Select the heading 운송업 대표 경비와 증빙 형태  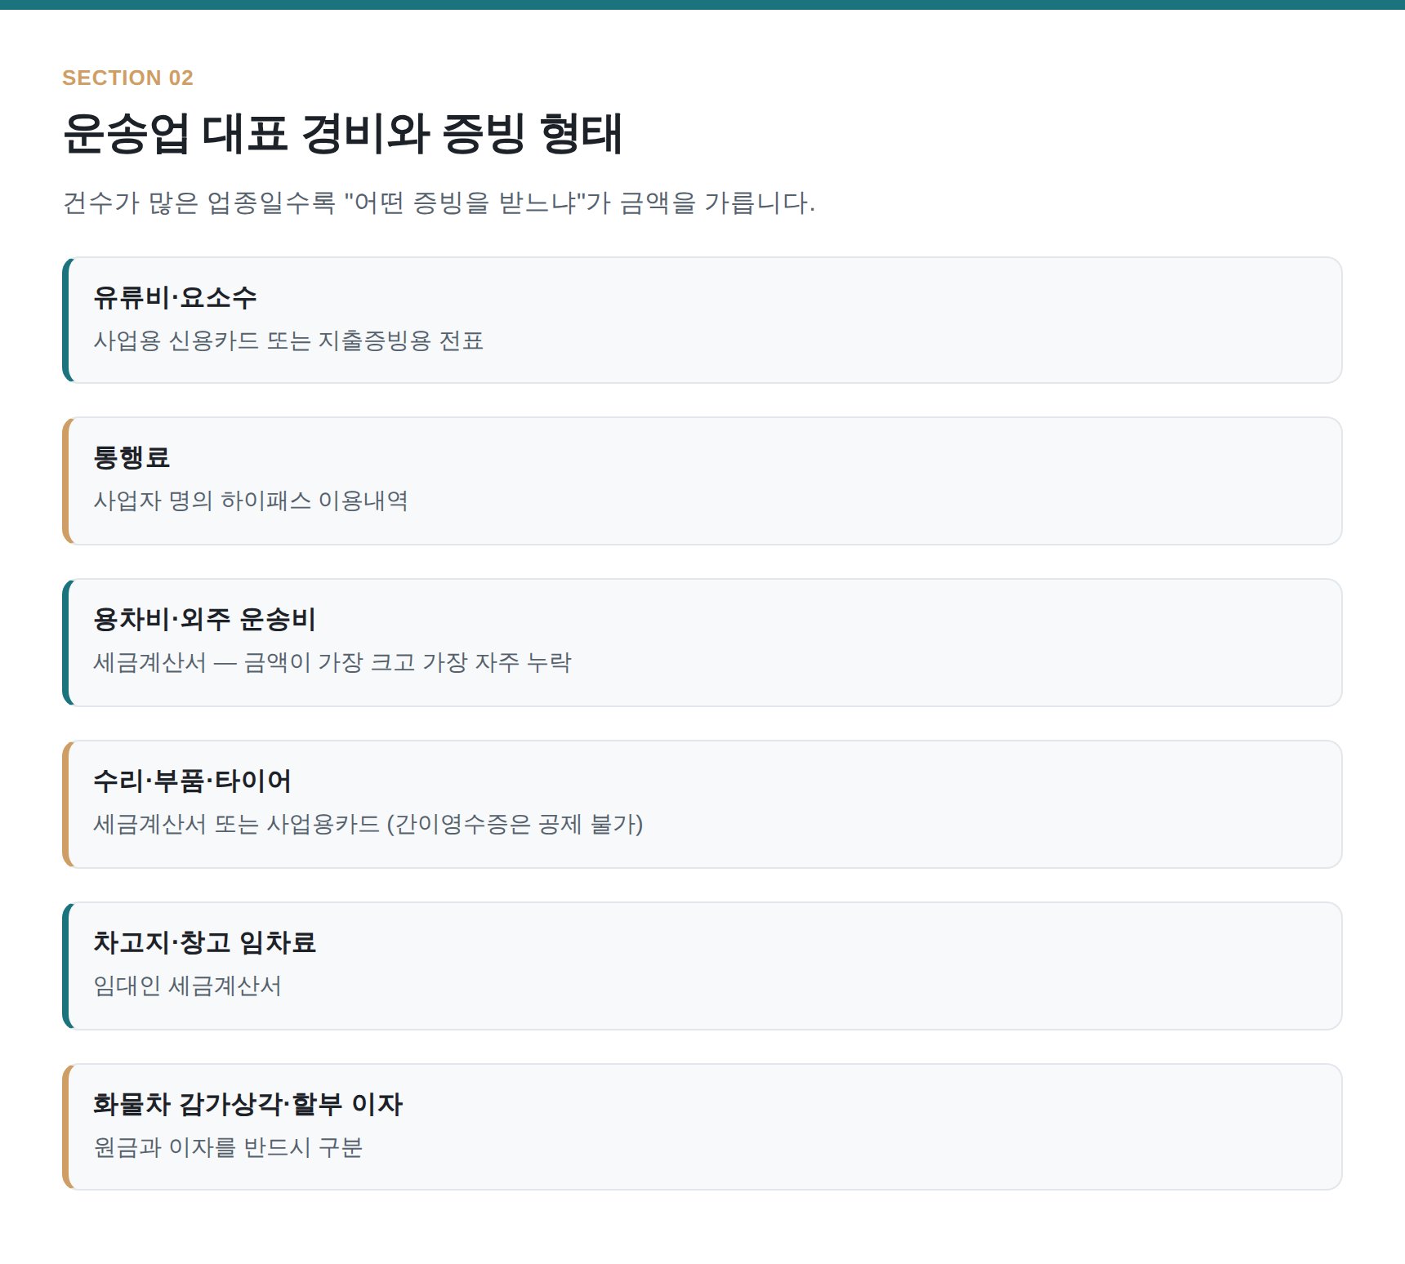(342, 133)
